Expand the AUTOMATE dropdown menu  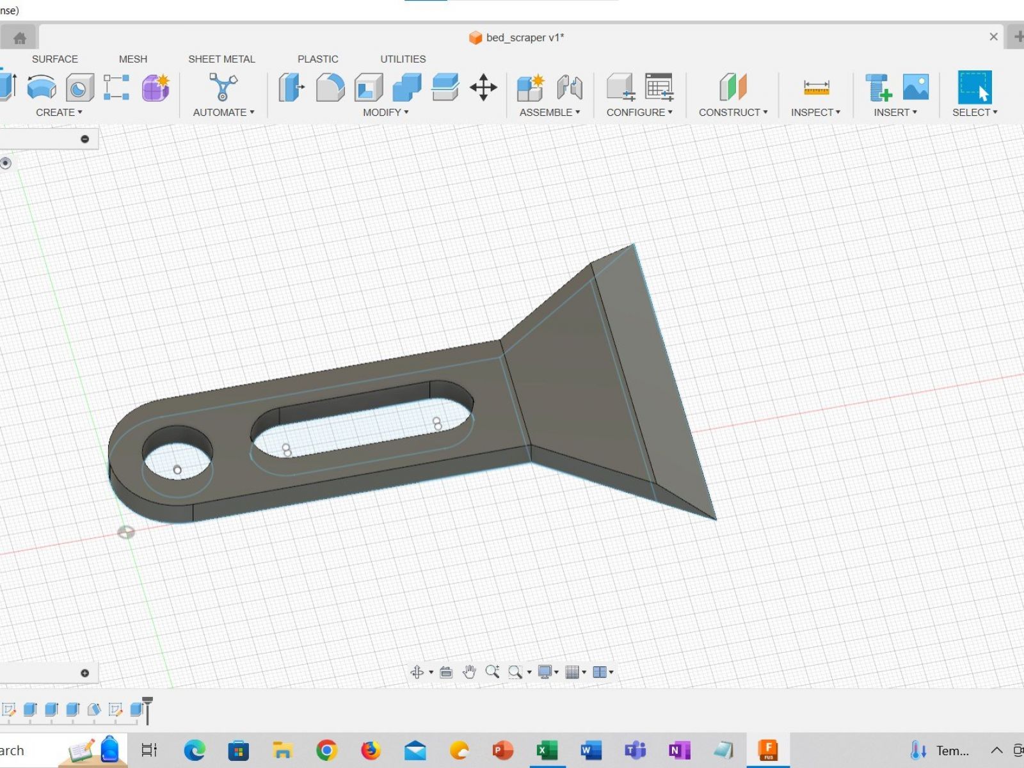tap(223, 112)
